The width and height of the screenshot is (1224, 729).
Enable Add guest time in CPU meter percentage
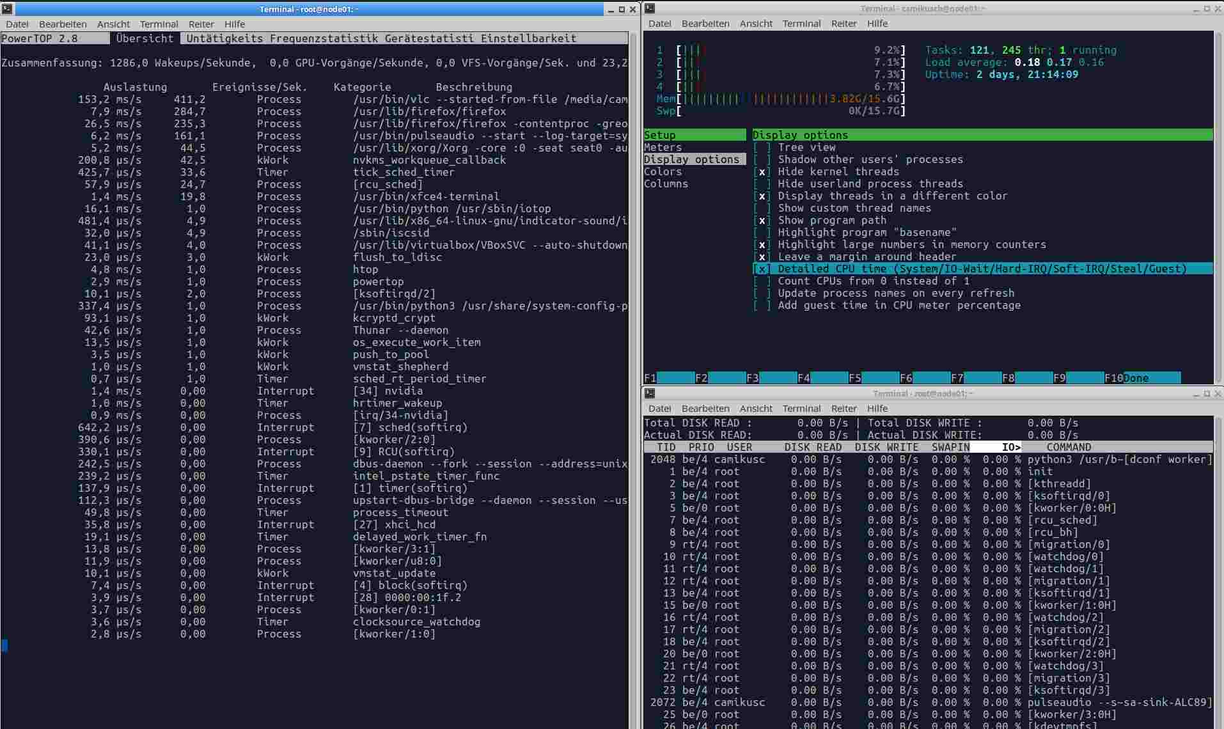(762, 305)
